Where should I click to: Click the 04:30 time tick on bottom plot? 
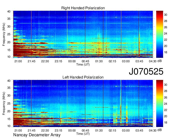153,130
